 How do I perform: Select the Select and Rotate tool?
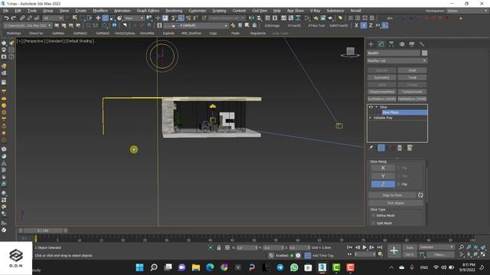point(106,18)
